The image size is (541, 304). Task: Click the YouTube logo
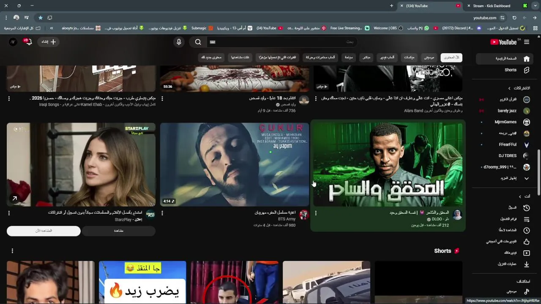(503, 42)
